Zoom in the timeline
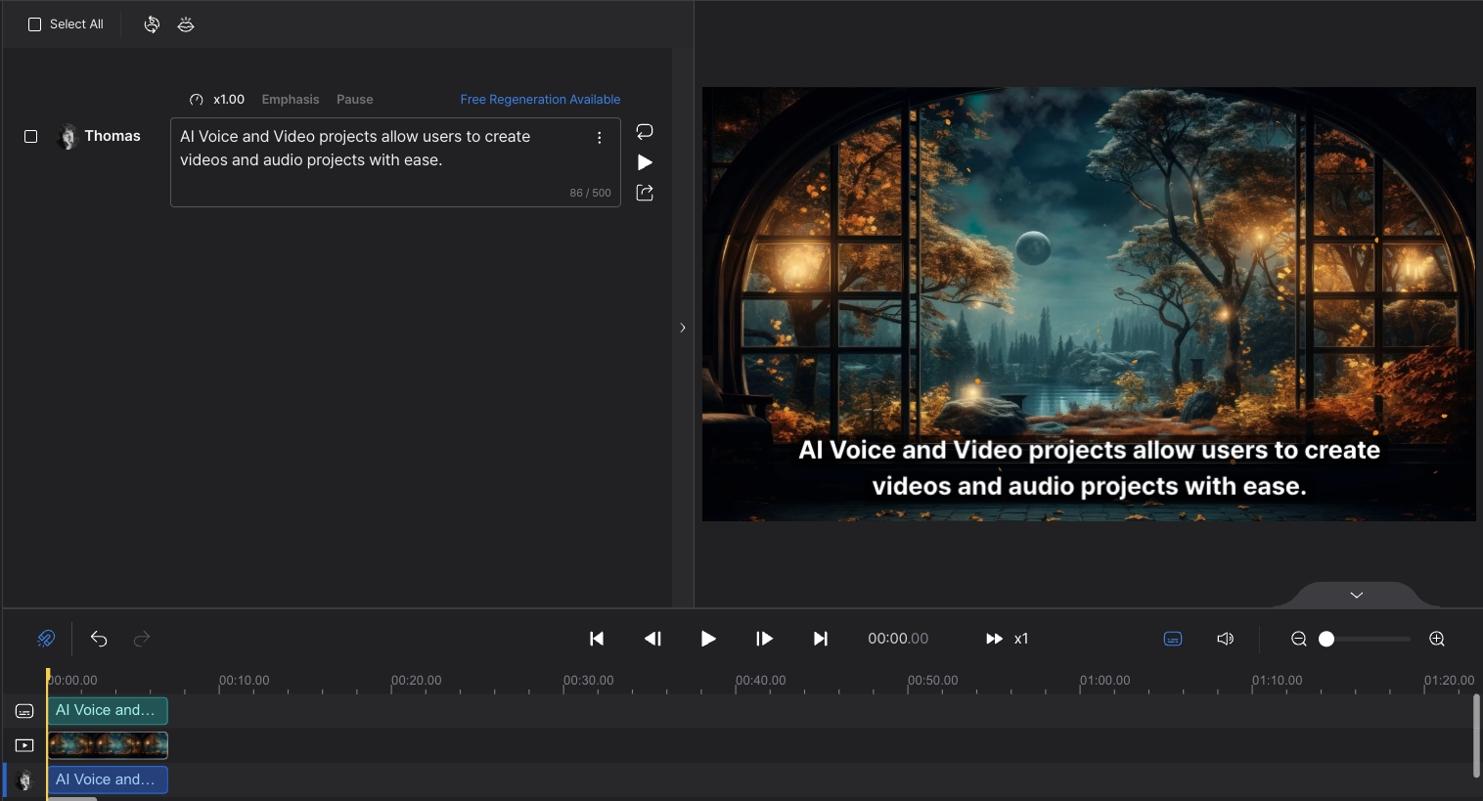This screenshot has width=1483, height=801. [x=1437, y=639]
